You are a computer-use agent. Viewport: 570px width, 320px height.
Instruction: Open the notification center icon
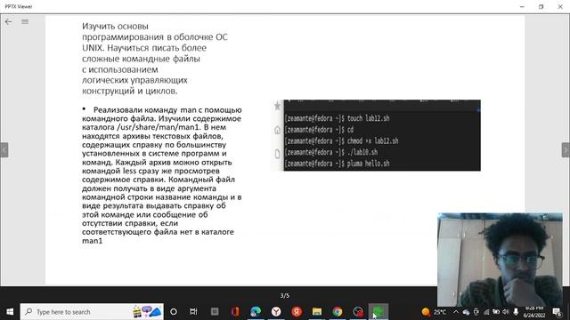coord(557,312)
